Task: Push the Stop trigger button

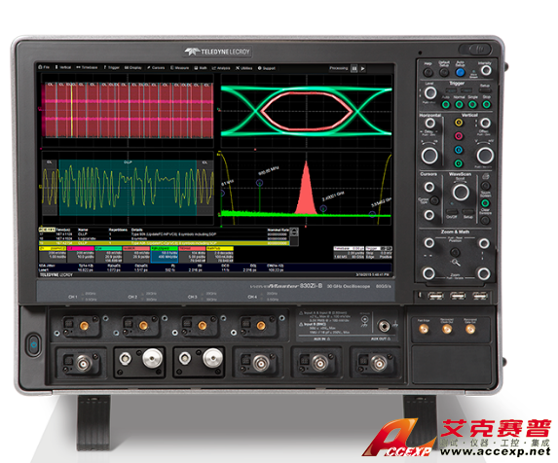Action: coord(486,104)
